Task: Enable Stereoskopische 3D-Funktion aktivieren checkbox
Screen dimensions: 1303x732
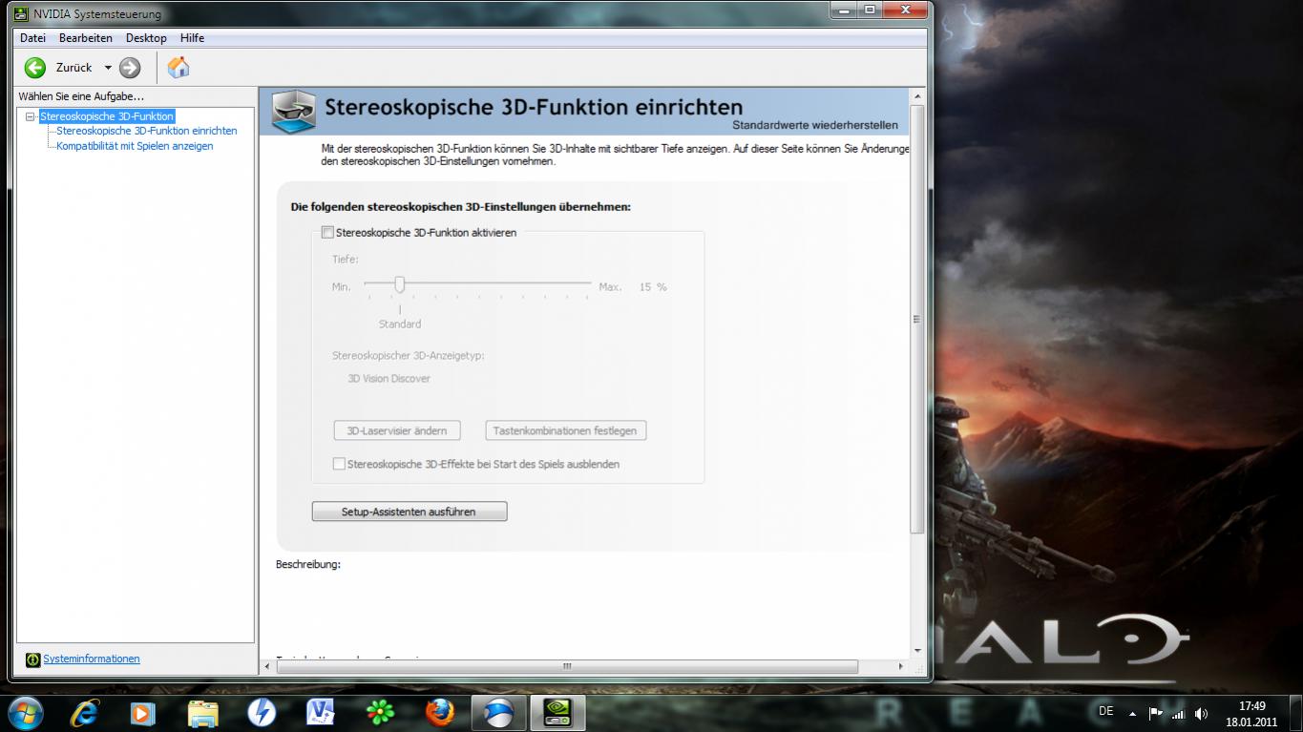Action: tap(327, 232)
